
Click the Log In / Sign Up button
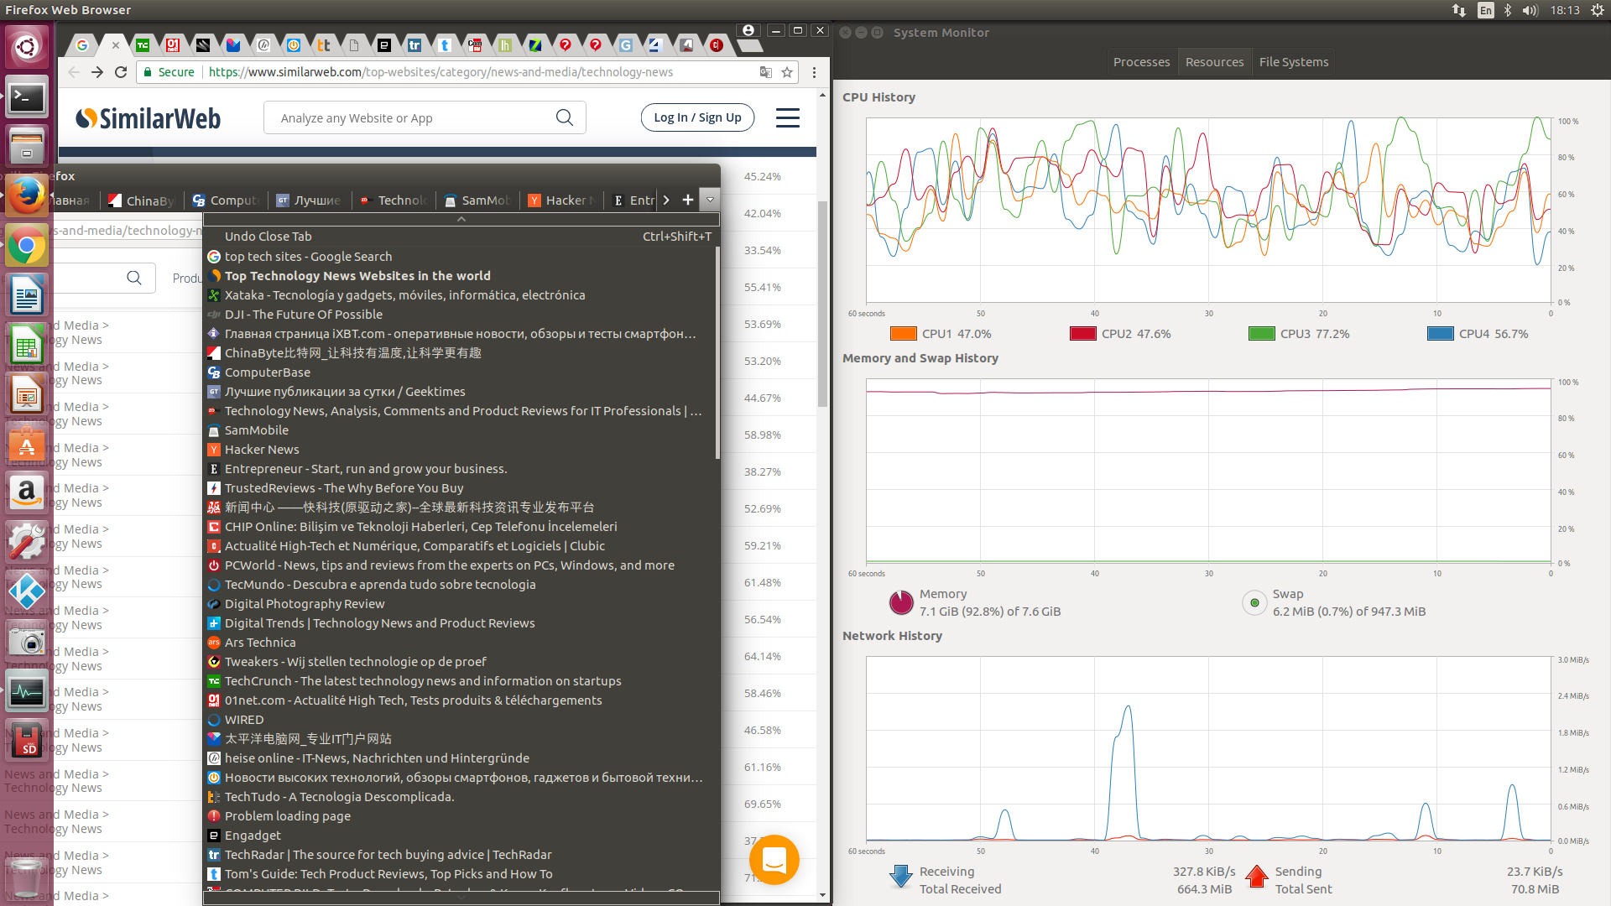[x=697, y=117]
